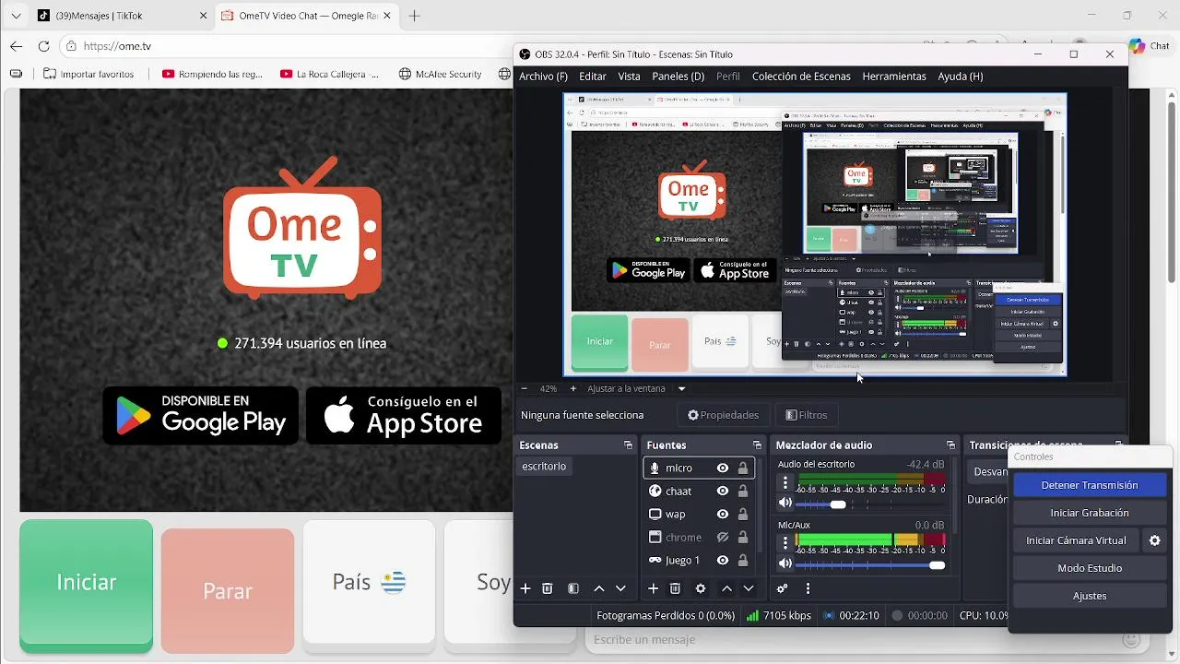1180x664 pixels.
Task: Hide the juego 1 source
Action: (x=723, y=561)
